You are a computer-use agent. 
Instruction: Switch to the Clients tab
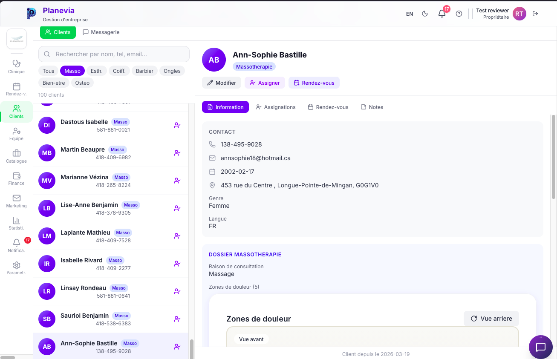(x=58, y=32)
